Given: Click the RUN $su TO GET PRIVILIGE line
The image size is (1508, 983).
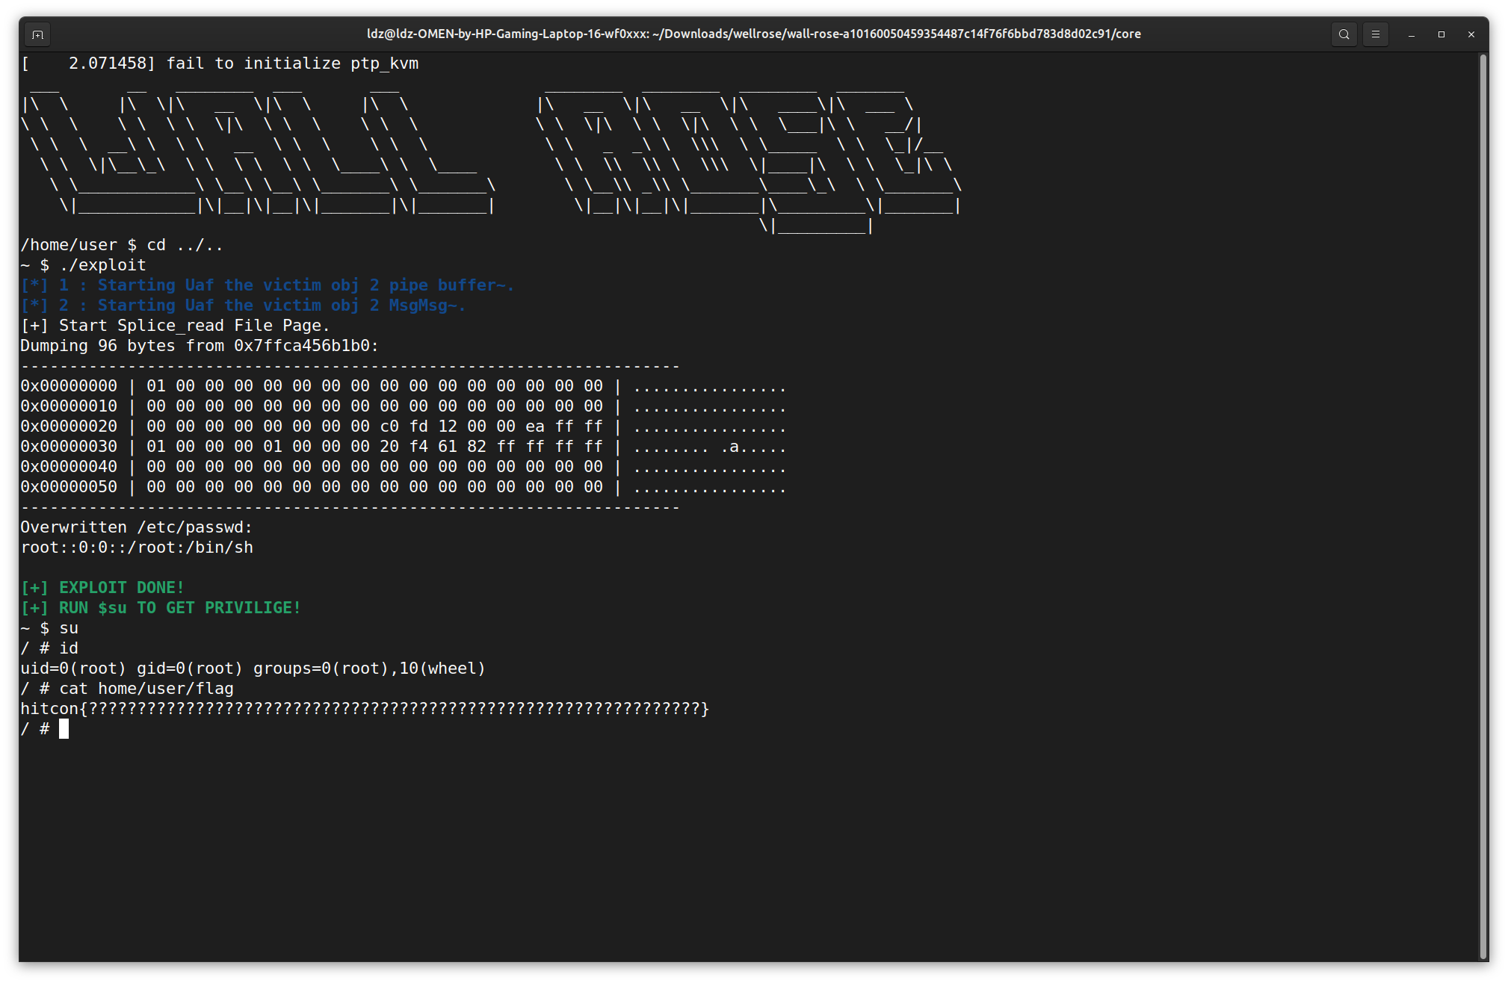Looking at the screenshot, I should (x=161, y=608).
